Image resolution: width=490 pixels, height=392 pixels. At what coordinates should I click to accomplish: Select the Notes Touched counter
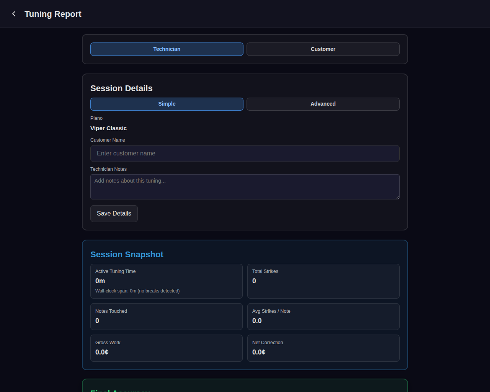pyautogui.click(x=166, y=317)
